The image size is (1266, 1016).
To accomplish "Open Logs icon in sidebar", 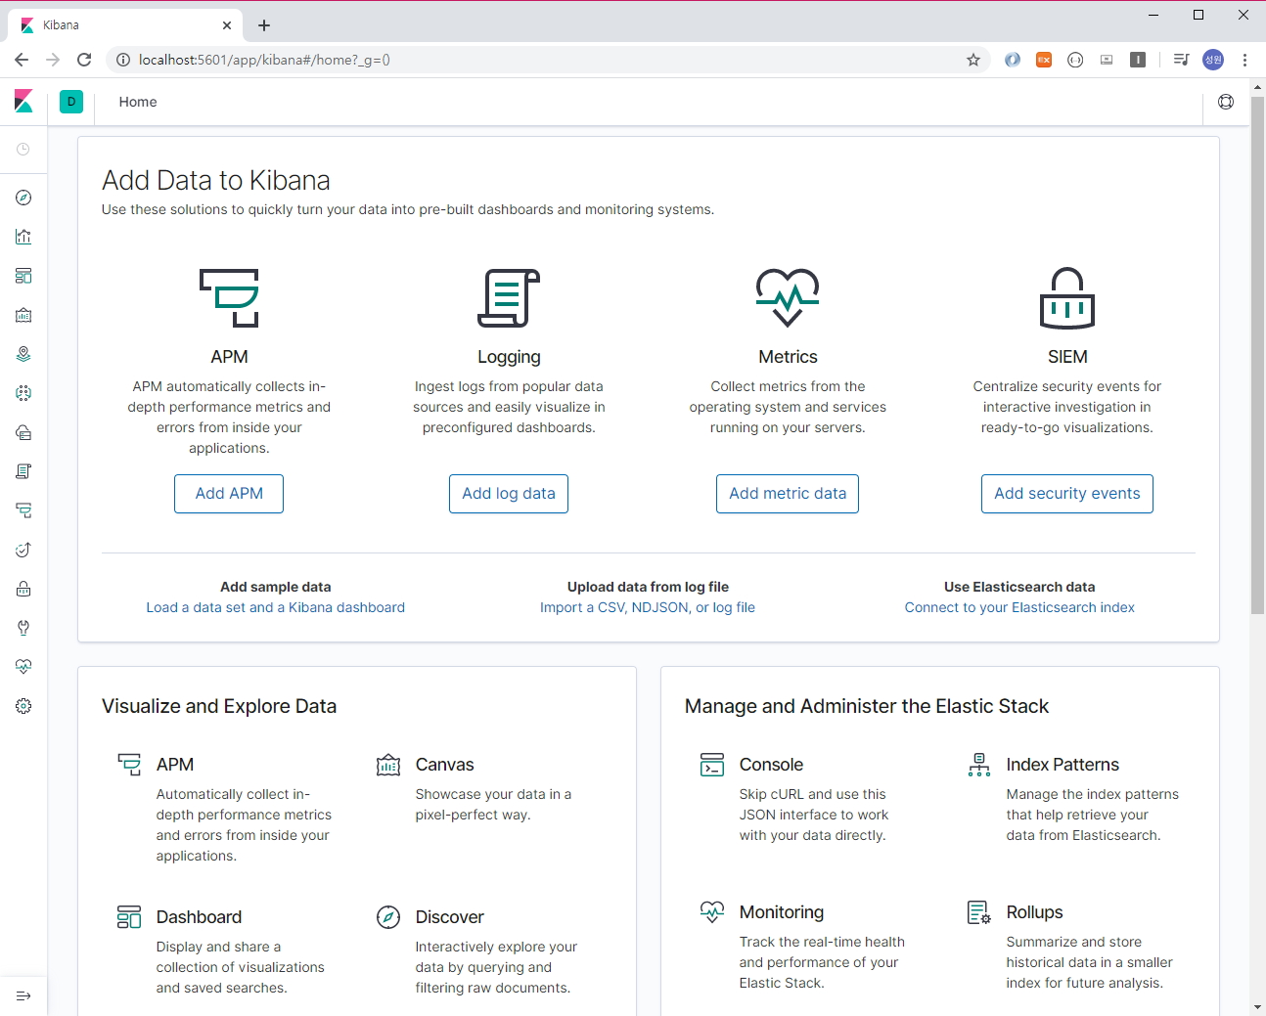I will click(x=23, y=471).
